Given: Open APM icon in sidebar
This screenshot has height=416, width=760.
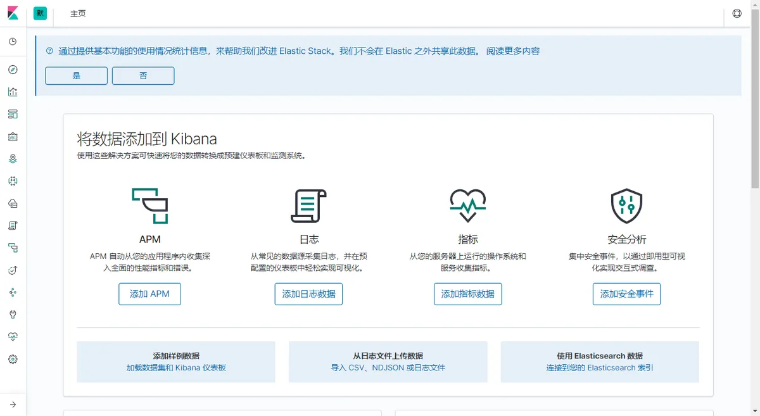Looking at the screenshot, I should pos(13,248).
